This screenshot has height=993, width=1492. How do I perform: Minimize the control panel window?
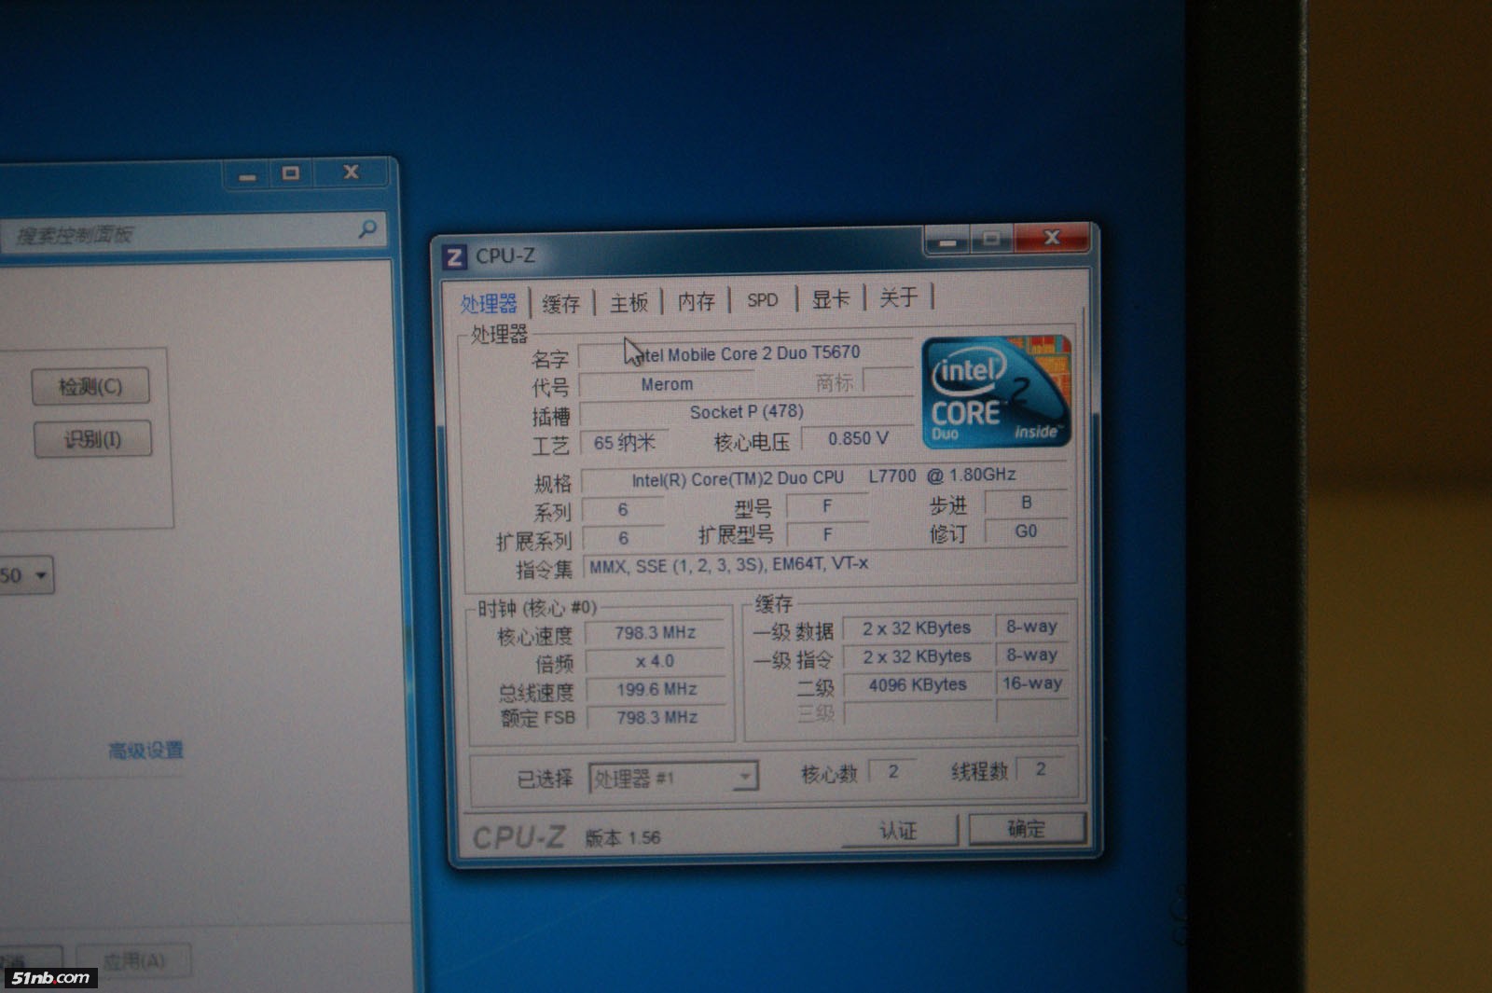pyautogui.click(x=247, y=174)
